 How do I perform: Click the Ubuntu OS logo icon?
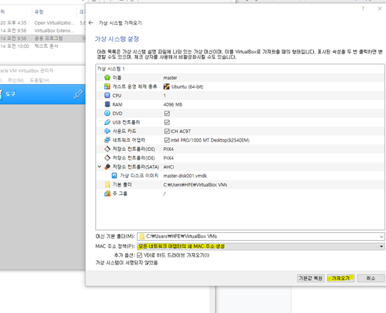167,86
